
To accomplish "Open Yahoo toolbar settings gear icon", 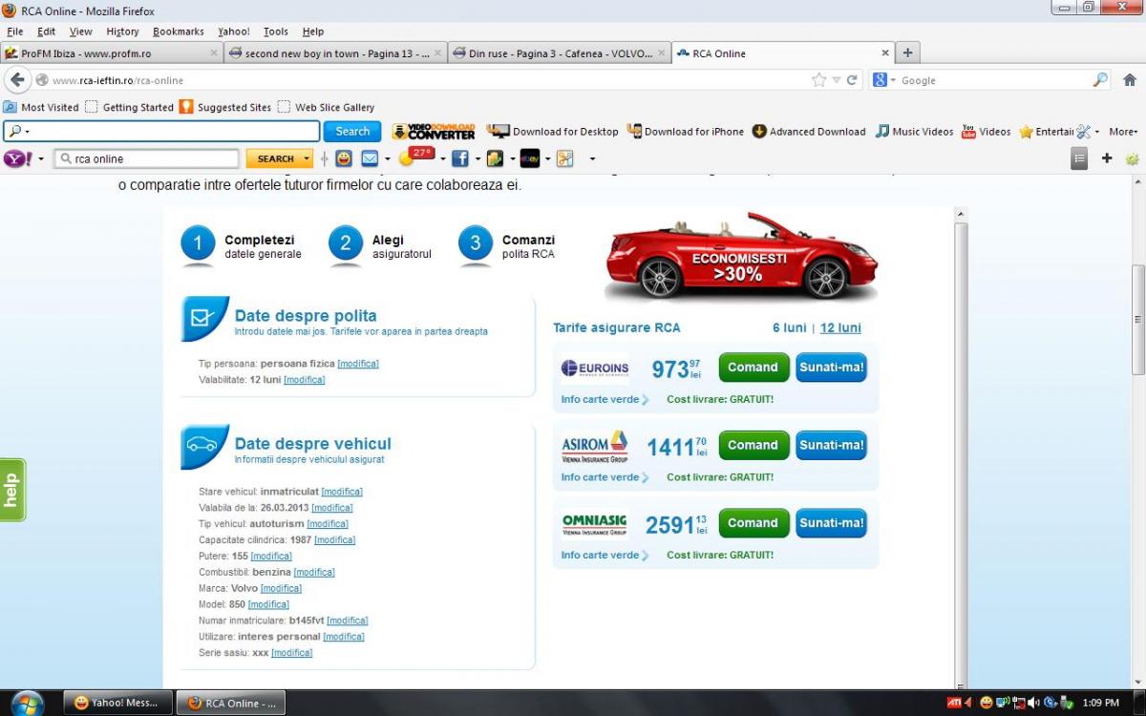I will point(1132,158).
